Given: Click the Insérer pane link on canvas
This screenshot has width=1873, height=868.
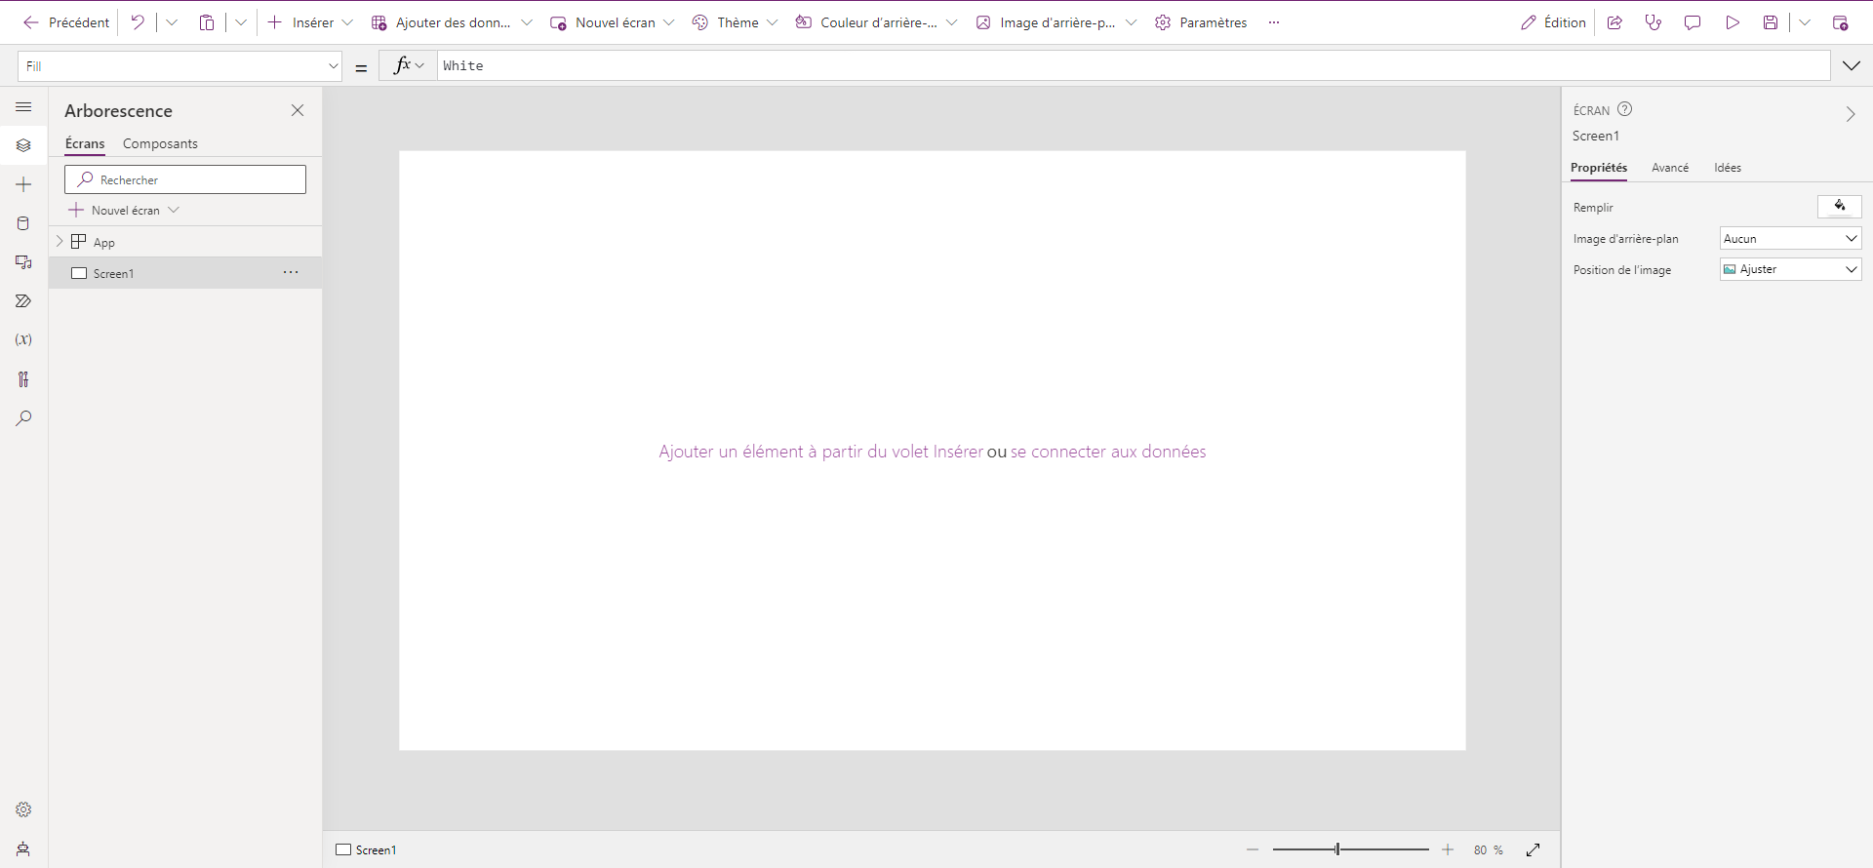Looking at the screenshot, I should click(x=820, y=452).
